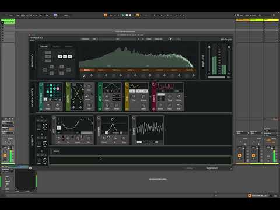The width and height of the screenshot is (280, 210).
Task: Click the first white mode button in the yellow module
Action: coord(132,91)
